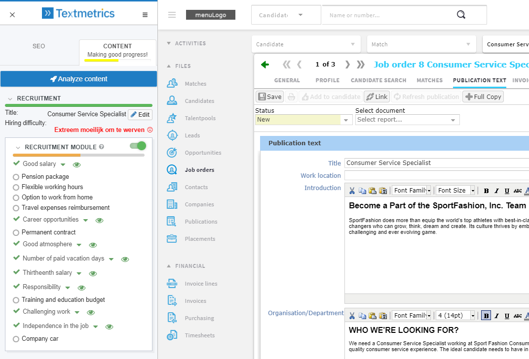
Task: Collapse the RECRUITMENT section chevron
Action: (10, 98)
